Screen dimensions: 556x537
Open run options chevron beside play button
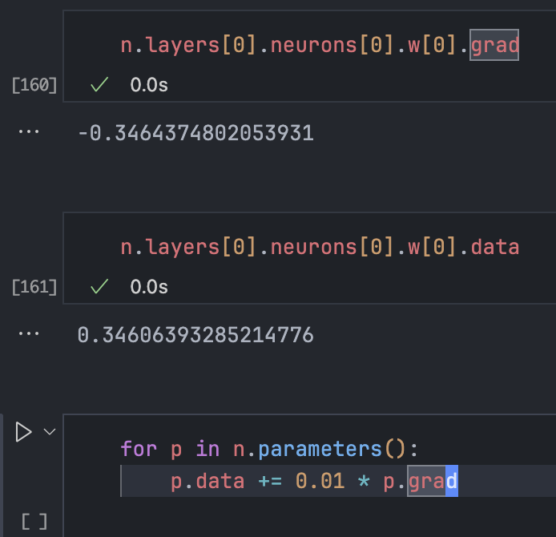coord(50,433)
